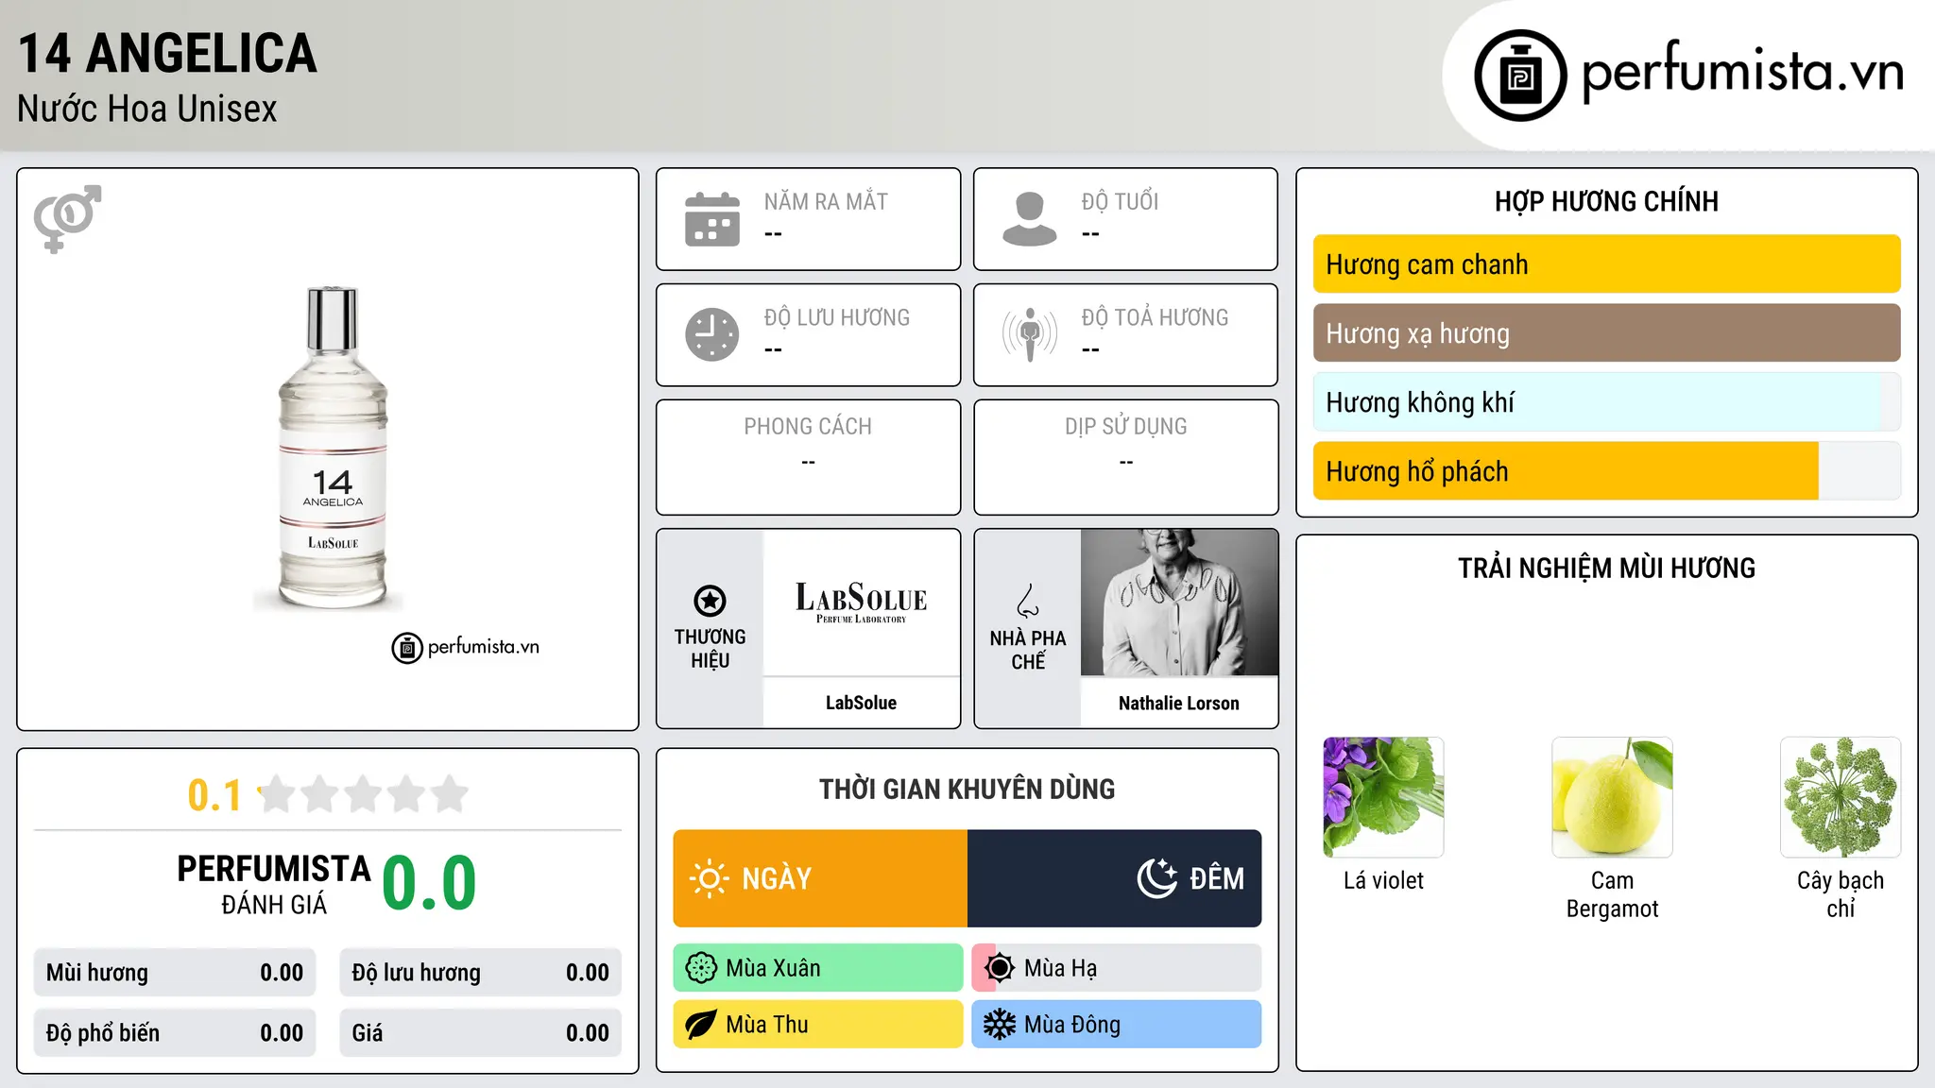Viewport: 1935px width, 1088px height.
Task: Click the THƯƠNG HIỆU label
Action: click(710, 649)
